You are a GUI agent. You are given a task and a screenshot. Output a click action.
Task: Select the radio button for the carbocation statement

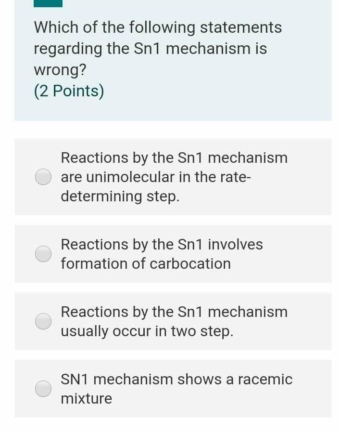pyautogui.click(x=43, y=254)
